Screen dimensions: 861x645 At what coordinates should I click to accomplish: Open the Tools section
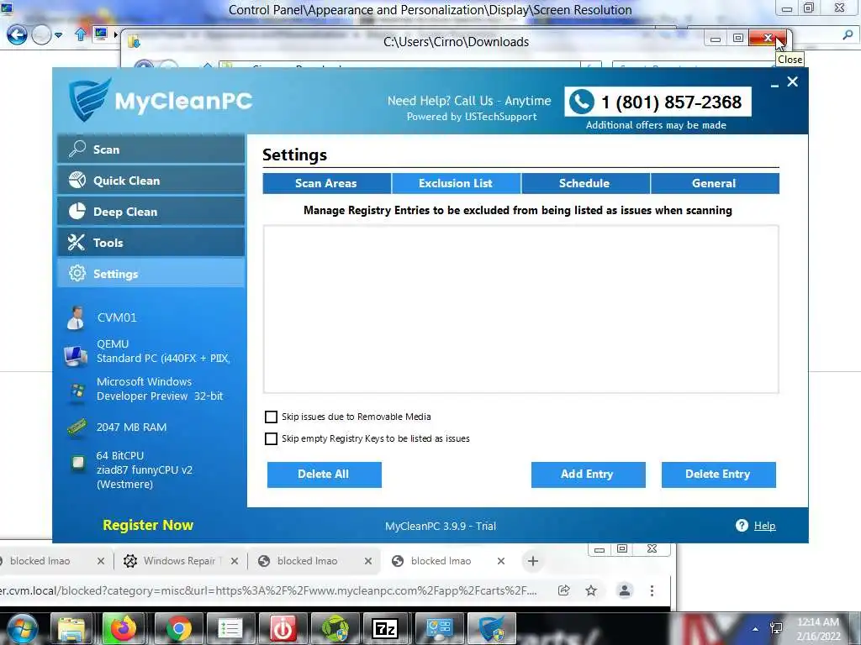151,243
